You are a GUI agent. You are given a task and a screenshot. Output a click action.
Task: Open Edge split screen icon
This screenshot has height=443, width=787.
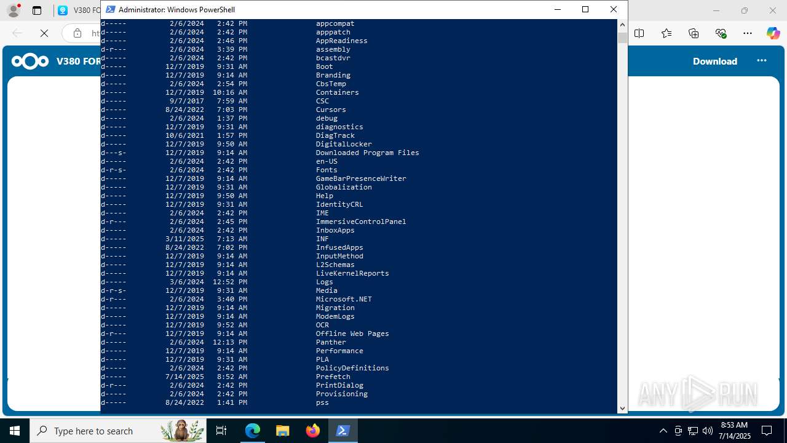pyautogui.click(x=639, y=33)
